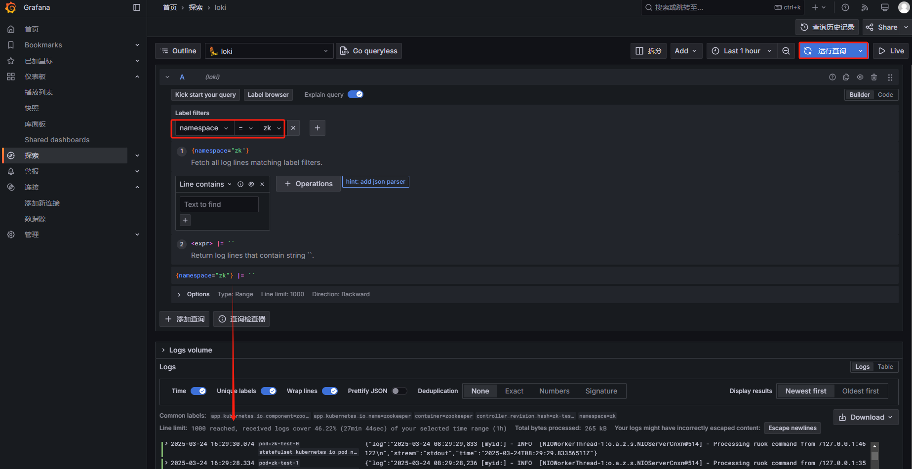Click Kick start your query button
The image size is (912, 469).
[x=205, y=95]
